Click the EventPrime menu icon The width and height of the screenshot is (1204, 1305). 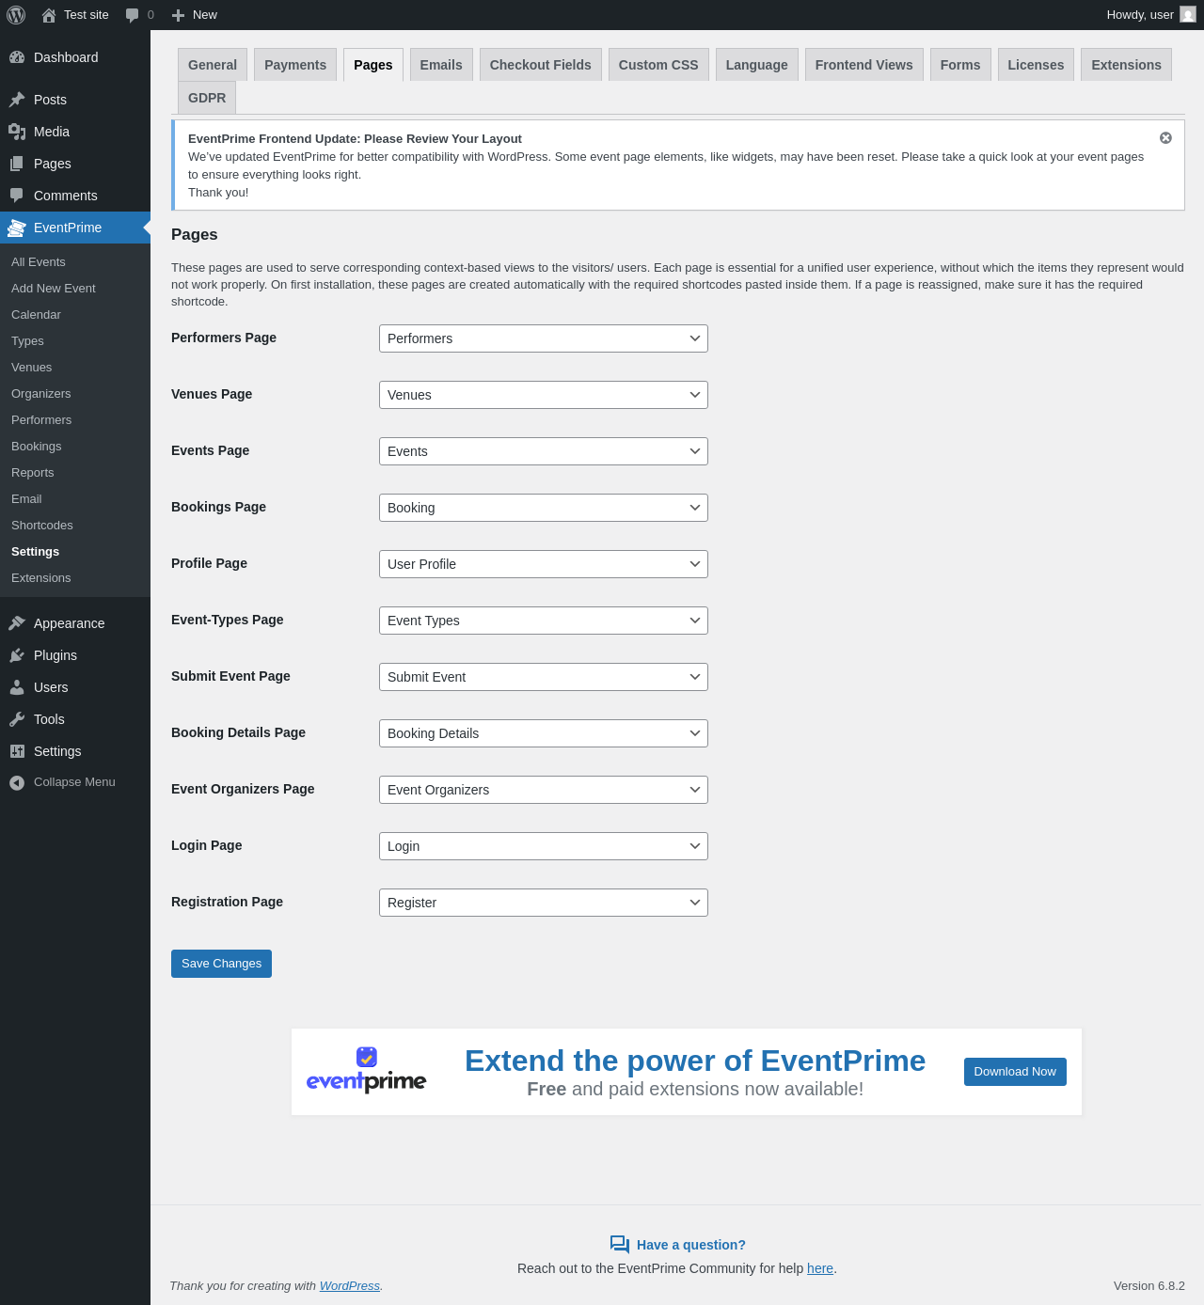pyautogui.click(x=17, y=228)
